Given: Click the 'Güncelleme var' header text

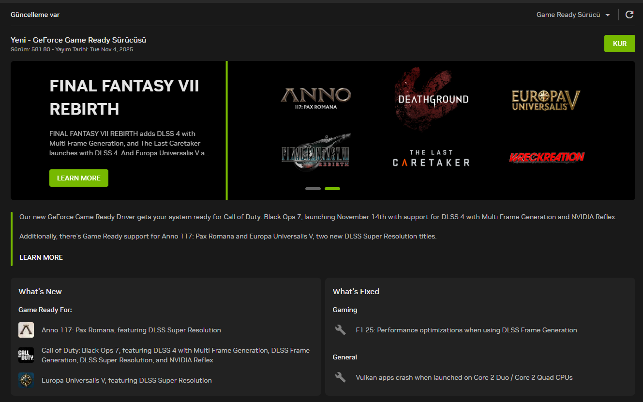Looking at the screenshot, I should coord(35,15).
